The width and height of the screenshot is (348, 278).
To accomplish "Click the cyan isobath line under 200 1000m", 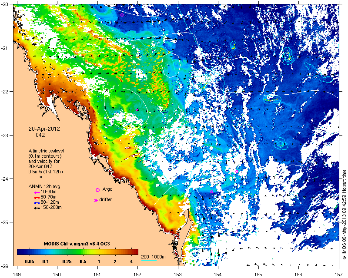I will [x=149, y=260].
